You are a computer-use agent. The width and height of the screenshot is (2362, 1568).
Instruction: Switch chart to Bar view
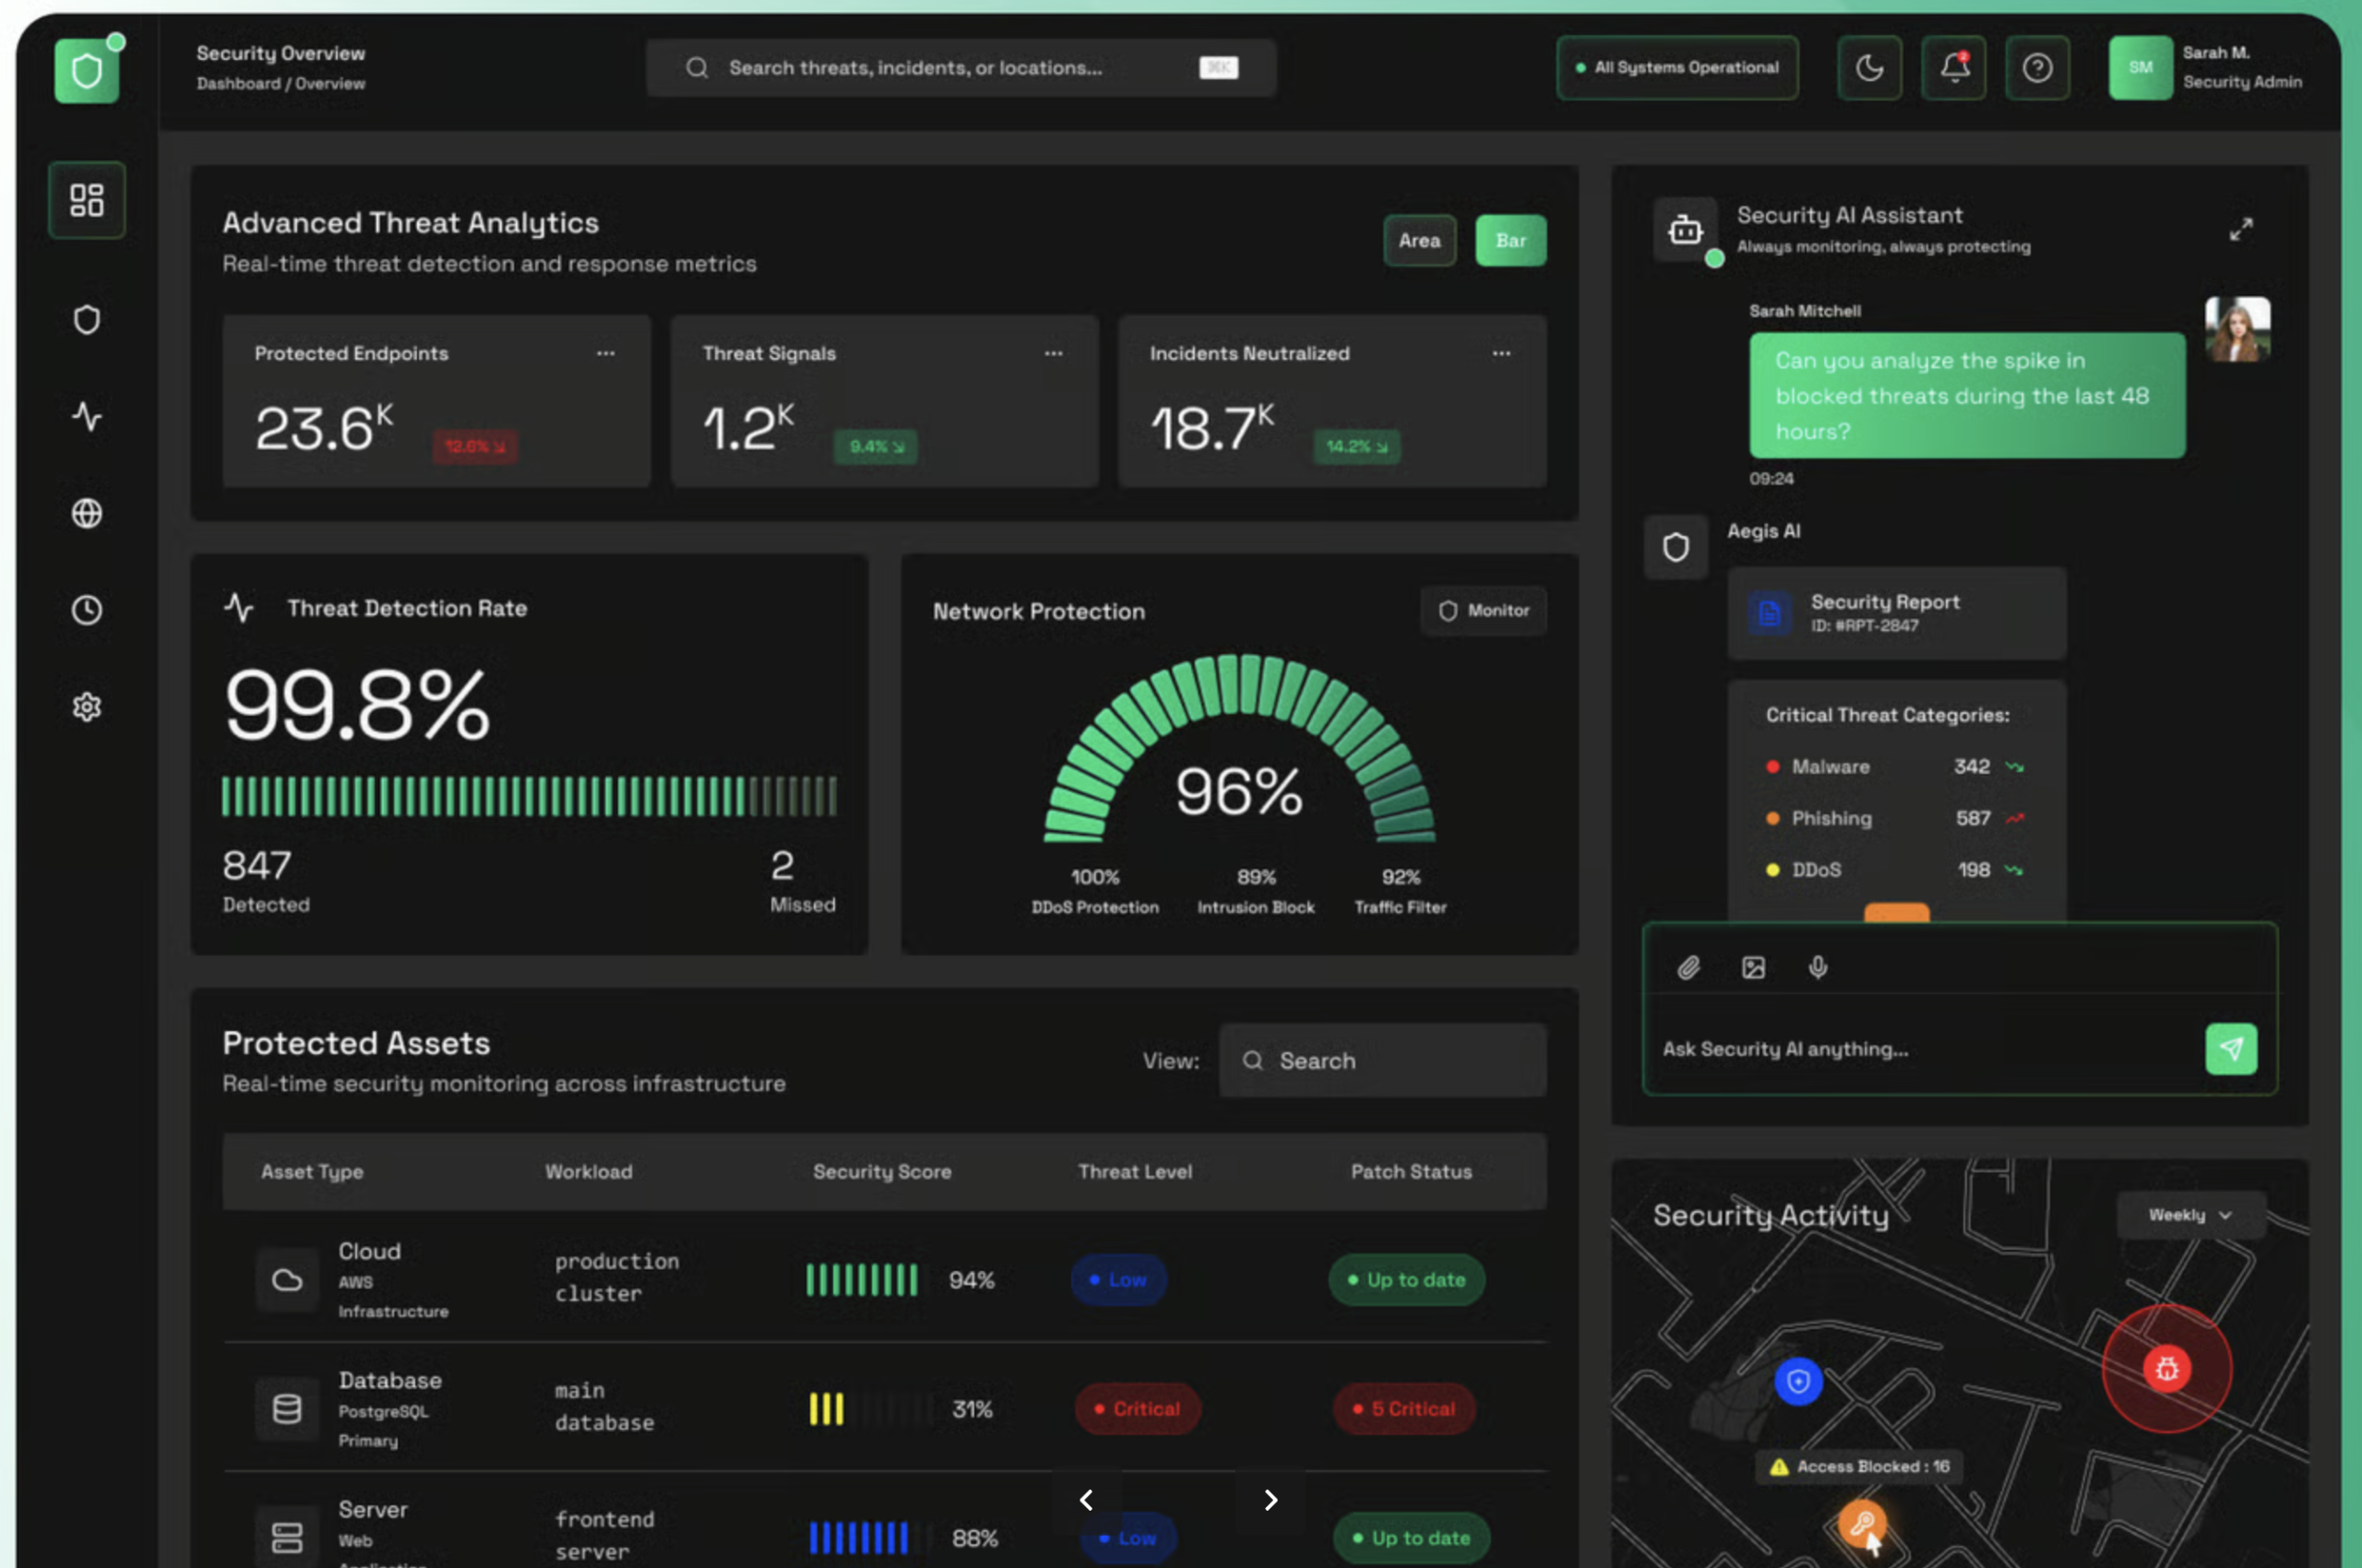point(1510,240)
